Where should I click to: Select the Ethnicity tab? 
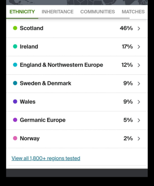click(22, 12)
